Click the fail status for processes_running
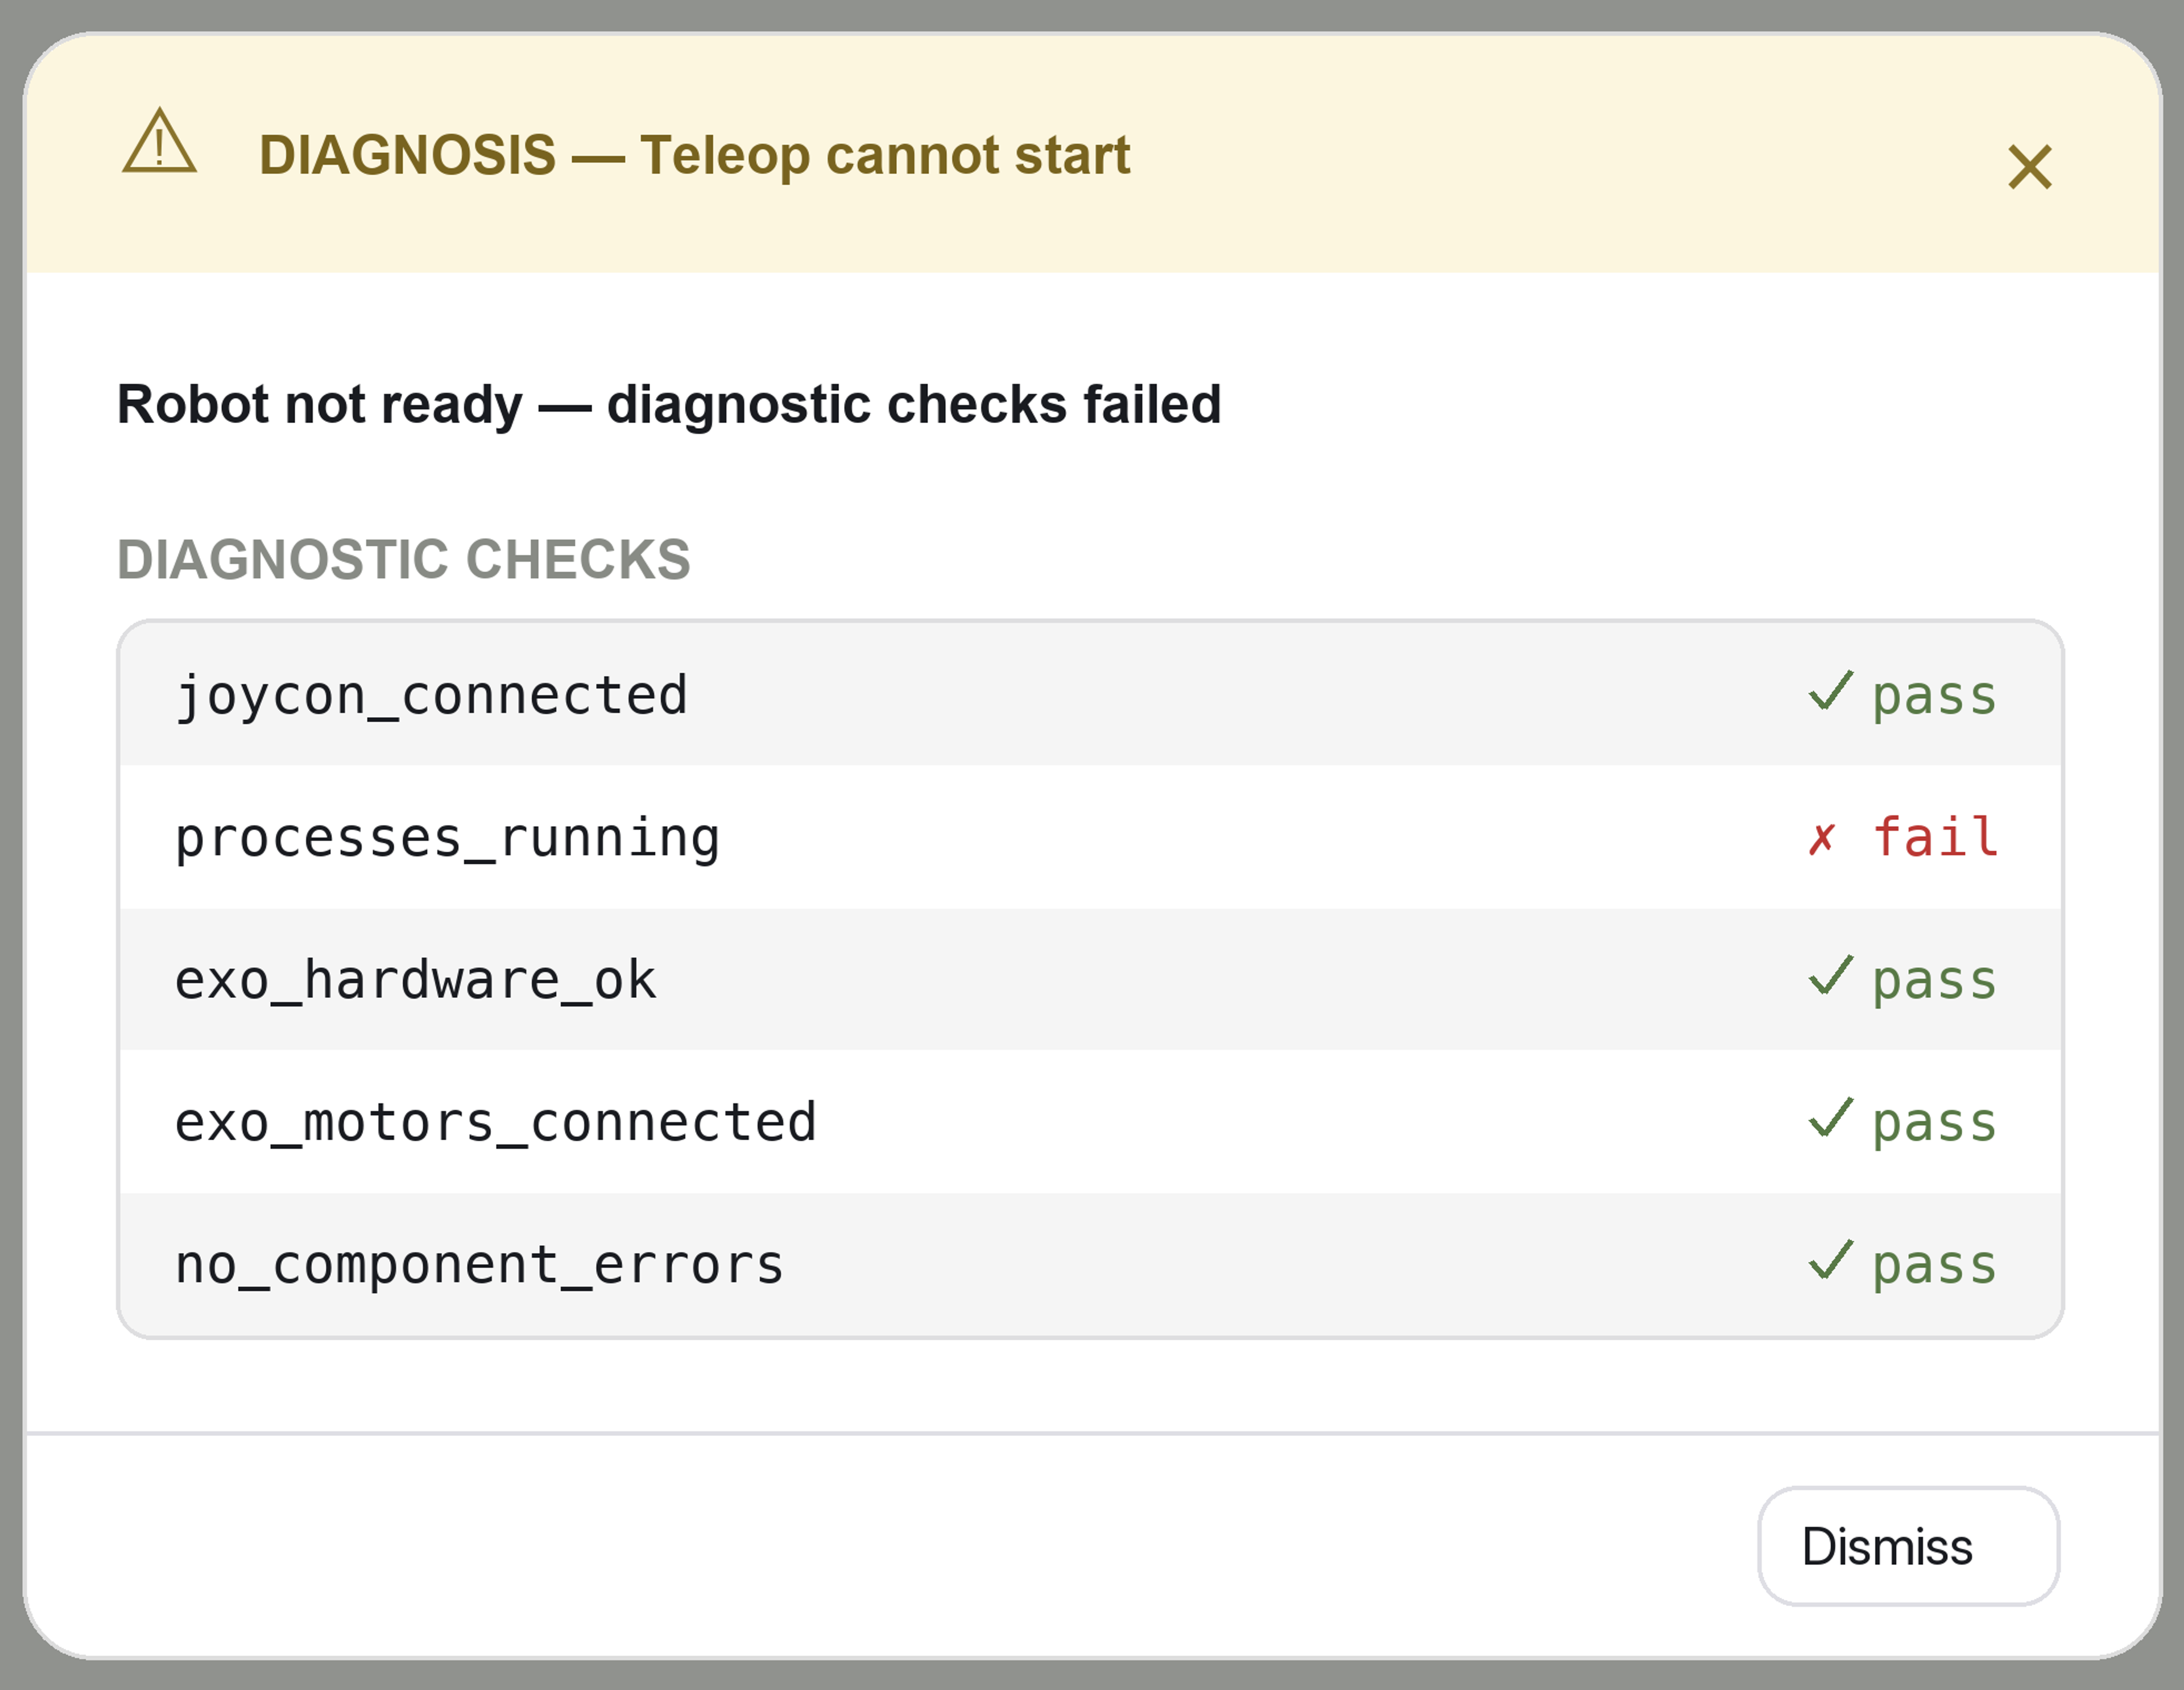2184x1690 pixels. (x=1903, y=837)
